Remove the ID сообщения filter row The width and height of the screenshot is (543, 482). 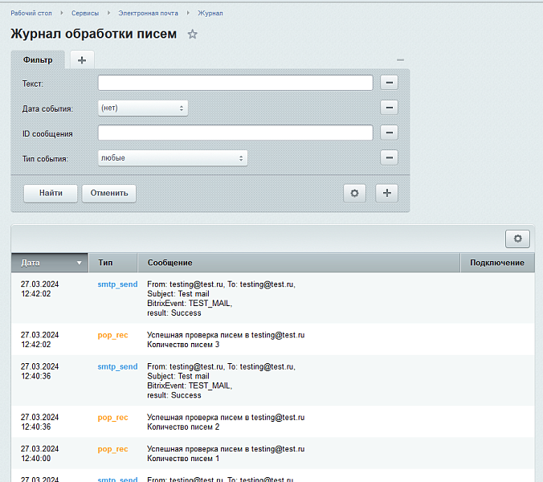[389, 133]
